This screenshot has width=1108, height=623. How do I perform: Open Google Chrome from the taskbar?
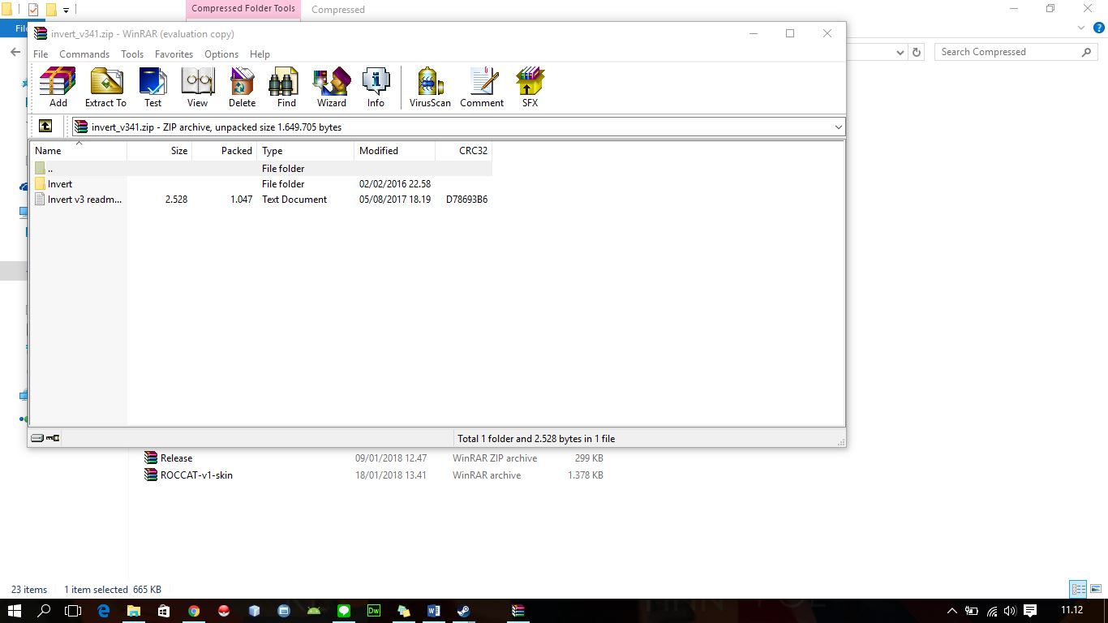click(194, 611)
